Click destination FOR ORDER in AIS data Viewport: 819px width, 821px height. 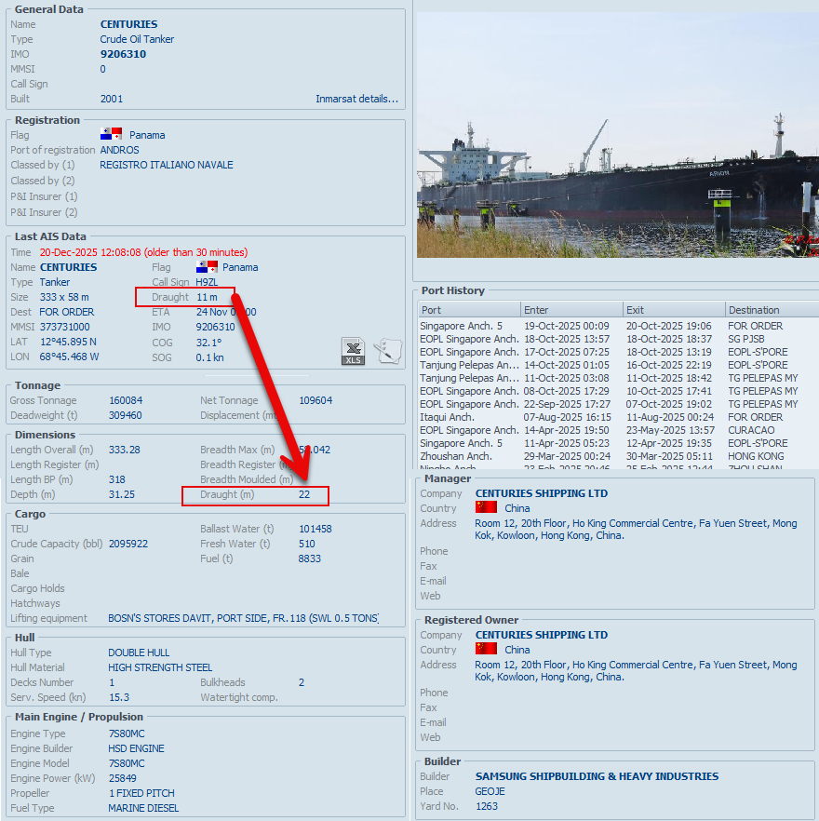coord(67,312)
